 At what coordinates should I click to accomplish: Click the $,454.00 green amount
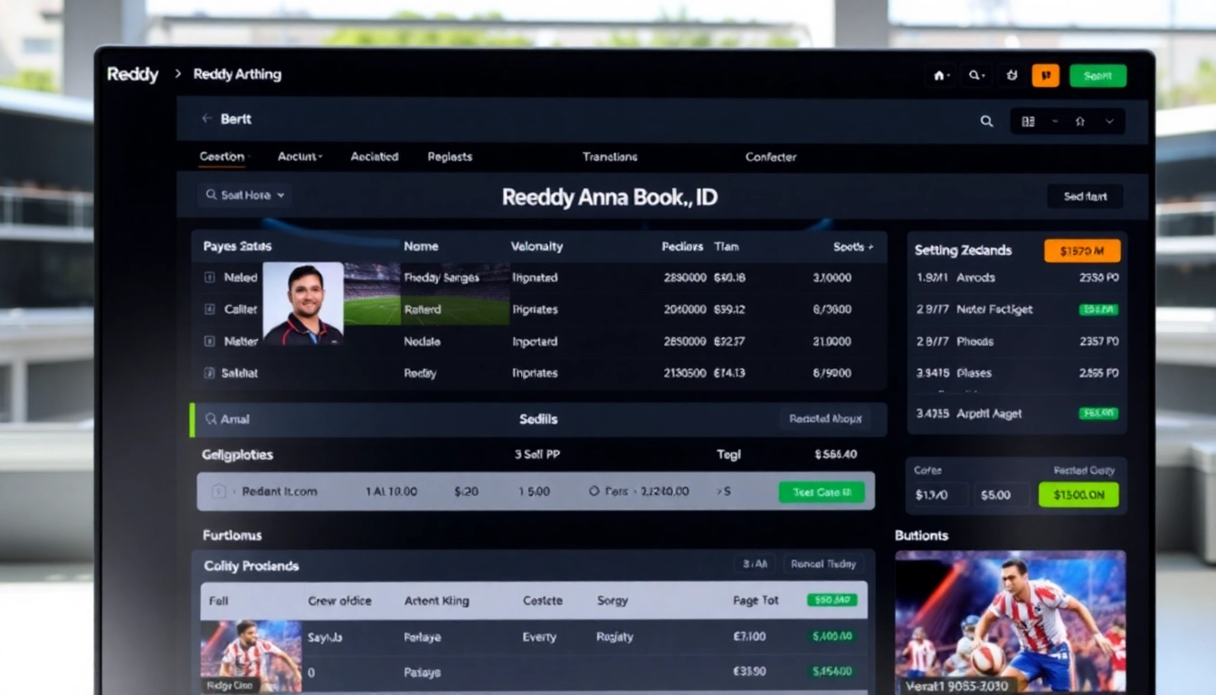[x=831, y=672]
